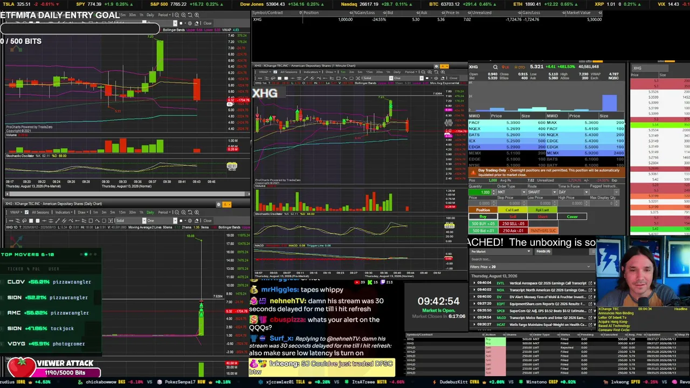
Task: Click the target circle icon in Daily Chart toolbar
Action: tap(190, 220)
